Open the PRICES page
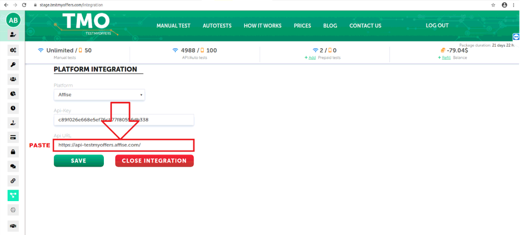 coord(302,26)
